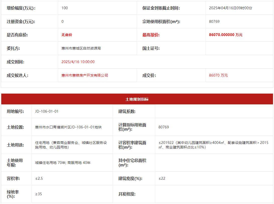Click 城镇住宅用地 70年; 商服用地 40年 text
The image size is (274, 204).
[63, 163]
